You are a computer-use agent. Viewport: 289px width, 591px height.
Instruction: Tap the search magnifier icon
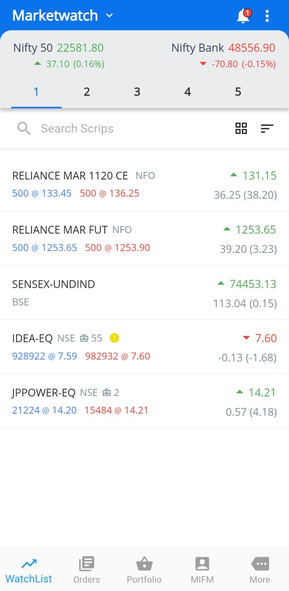click(24, 129)
